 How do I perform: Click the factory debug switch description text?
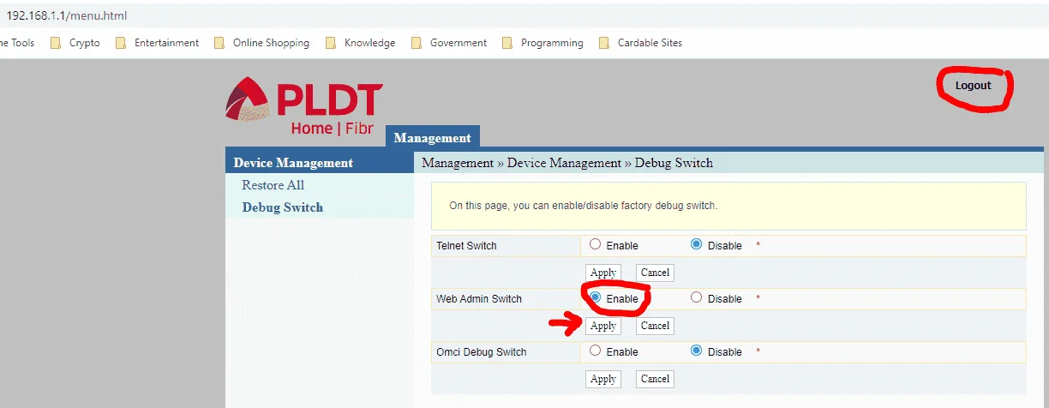(x=584, y=206)
